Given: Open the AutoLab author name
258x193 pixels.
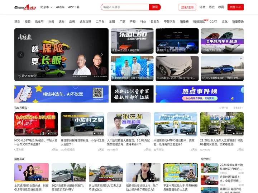Looking at the screenshot, I should (x=205, y=150).
